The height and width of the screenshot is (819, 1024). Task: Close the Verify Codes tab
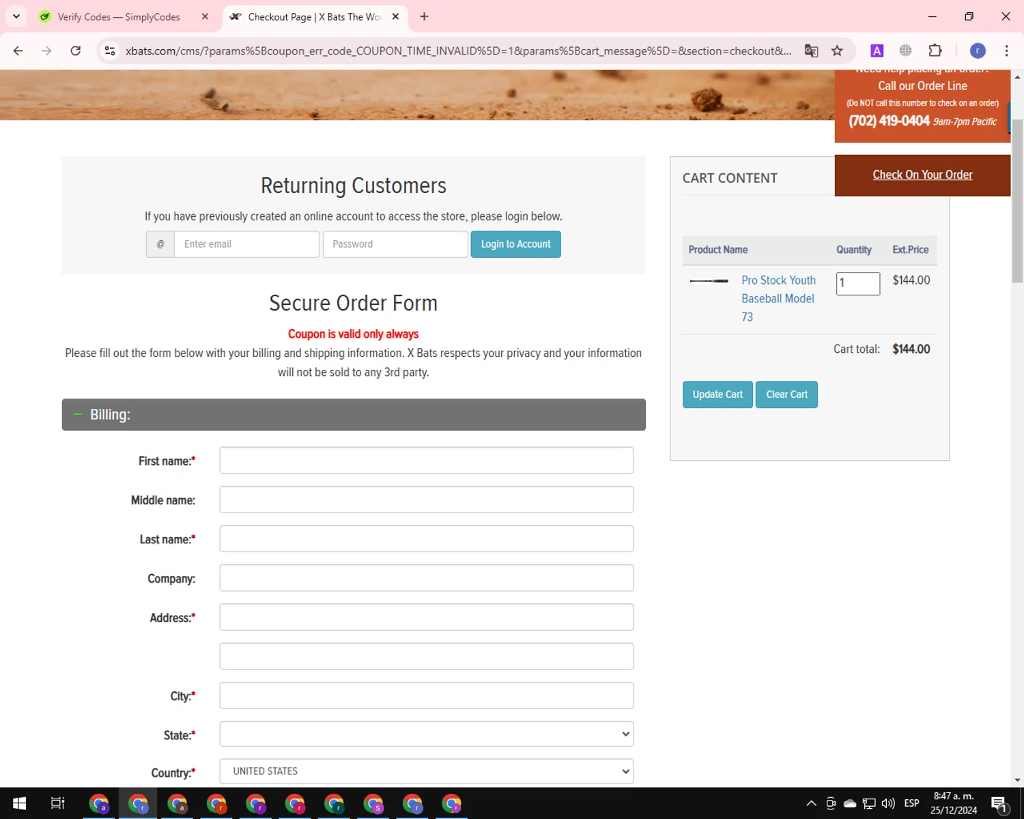click(205, 16)
